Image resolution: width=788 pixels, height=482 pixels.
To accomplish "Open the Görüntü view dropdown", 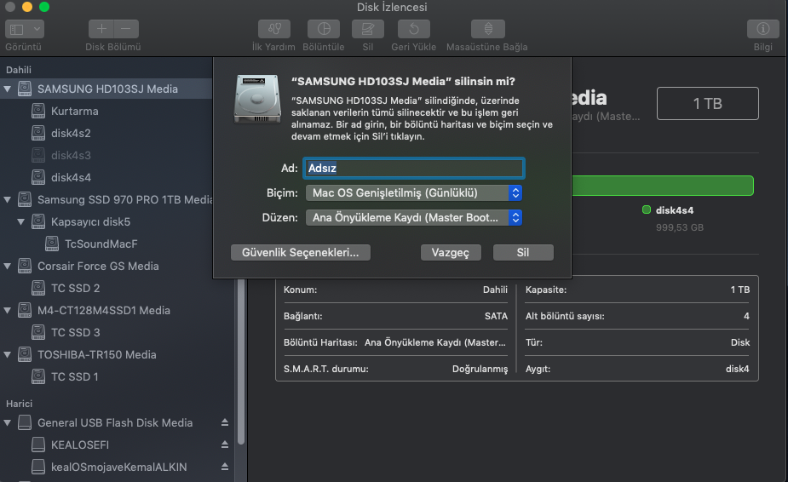I will coord(24,29).
